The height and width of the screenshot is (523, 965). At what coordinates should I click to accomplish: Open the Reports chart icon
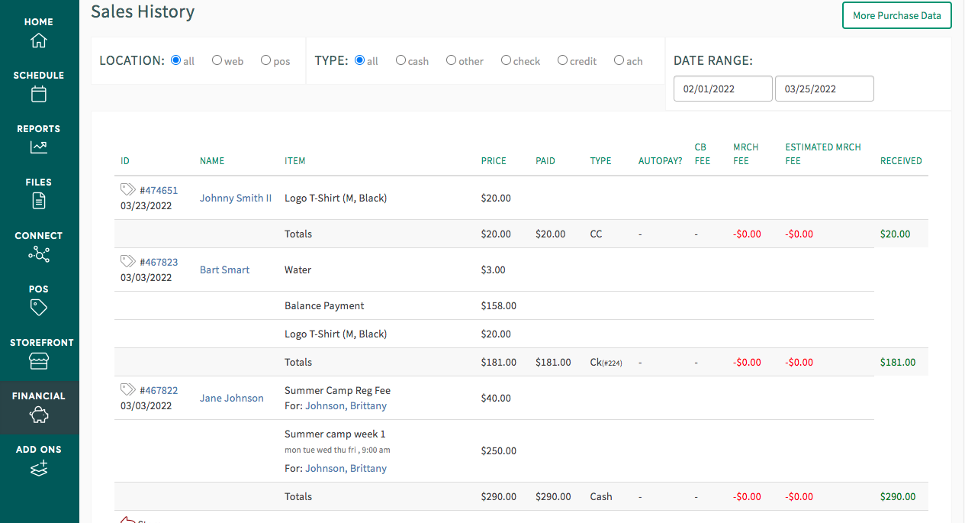(x=38, y=147)
